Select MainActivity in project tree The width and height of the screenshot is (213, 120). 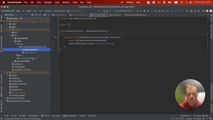pos(30,53)
